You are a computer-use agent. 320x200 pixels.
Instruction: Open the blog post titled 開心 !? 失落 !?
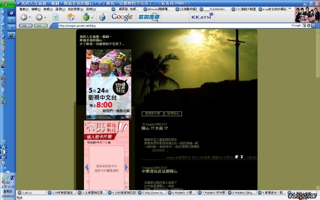154,128
